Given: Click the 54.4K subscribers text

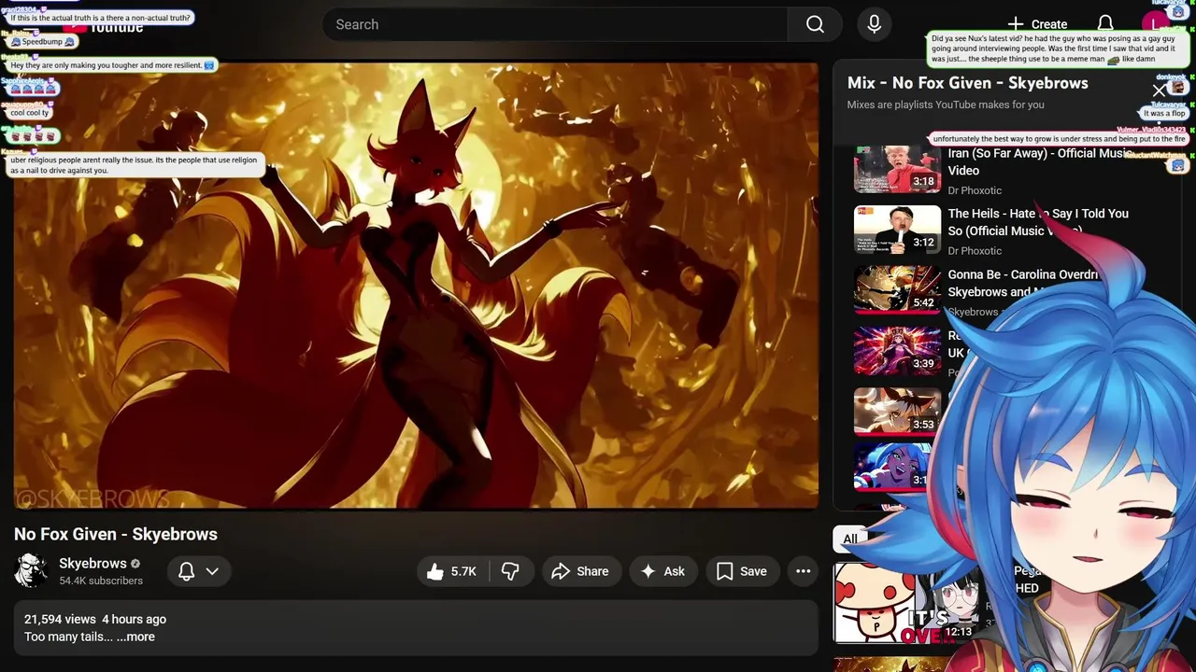Looking at the screenshot, I should [x=101, y=581].
